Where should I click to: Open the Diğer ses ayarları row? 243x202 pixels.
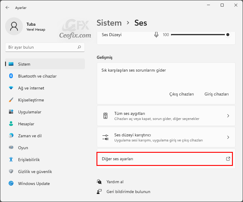pos(166,159)
